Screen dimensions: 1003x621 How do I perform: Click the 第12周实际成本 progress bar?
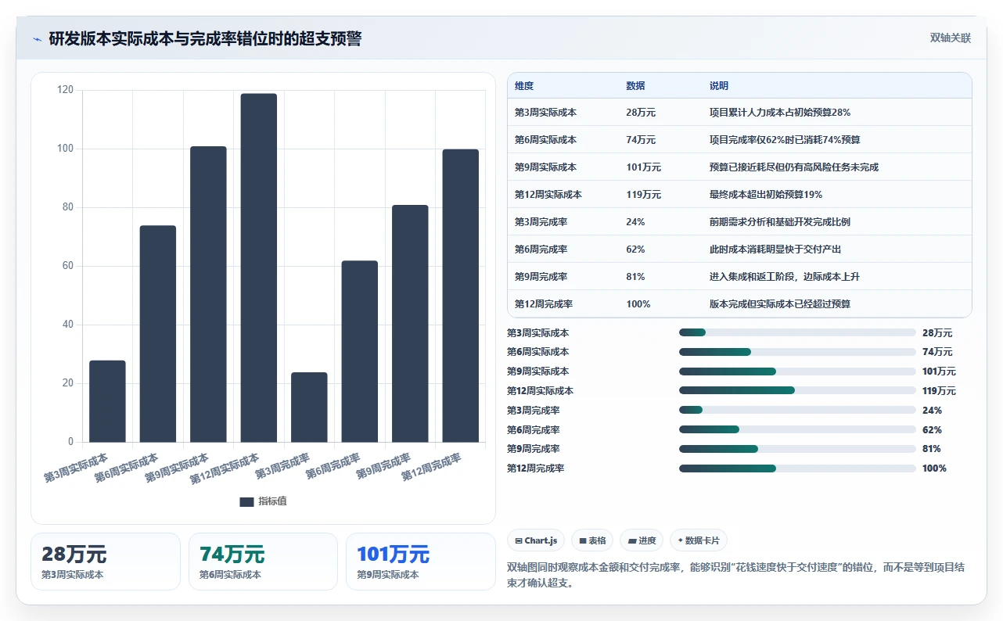click(797, 390)
